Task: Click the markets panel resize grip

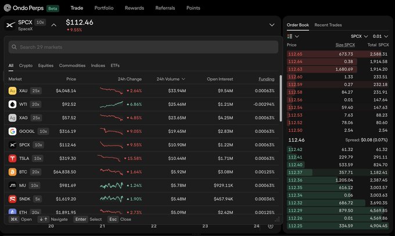Action: click(277, 219)
